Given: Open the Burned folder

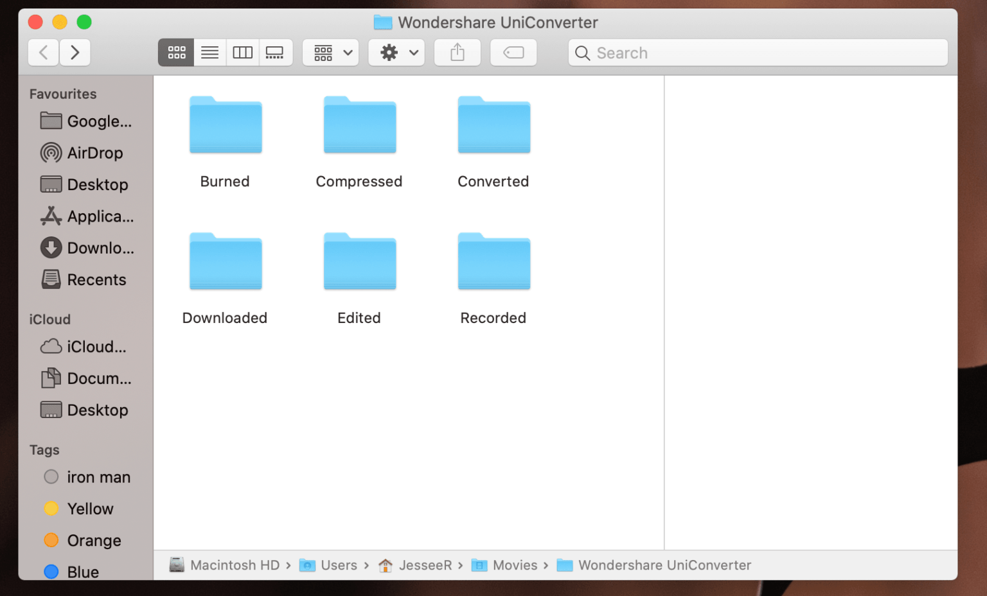Looking at the screenshot, I should coord(226,125).
